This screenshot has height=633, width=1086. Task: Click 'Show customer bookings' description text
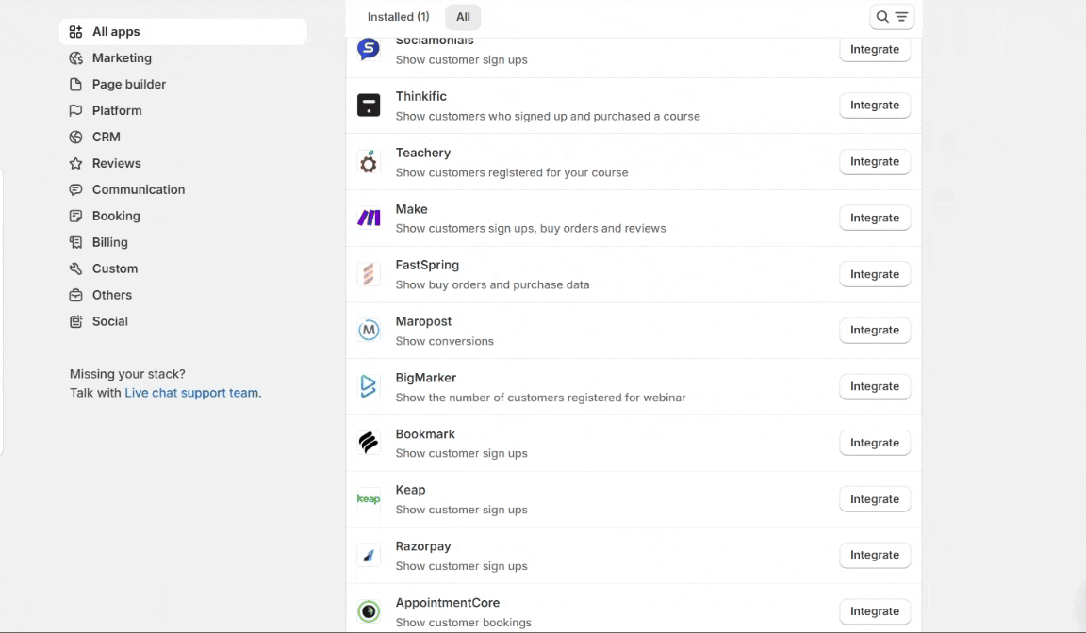tap(464, 623)
